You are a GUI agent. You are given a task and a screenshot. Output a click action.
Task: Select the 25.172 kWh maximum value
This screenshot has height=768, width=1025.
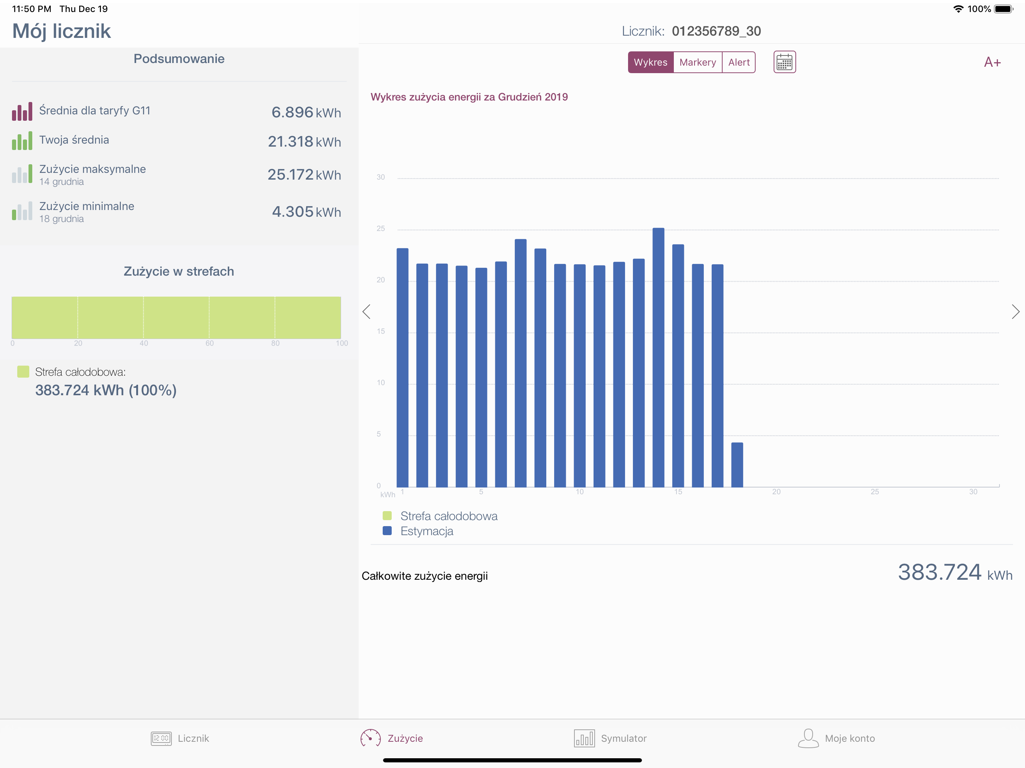click(304, 175)
